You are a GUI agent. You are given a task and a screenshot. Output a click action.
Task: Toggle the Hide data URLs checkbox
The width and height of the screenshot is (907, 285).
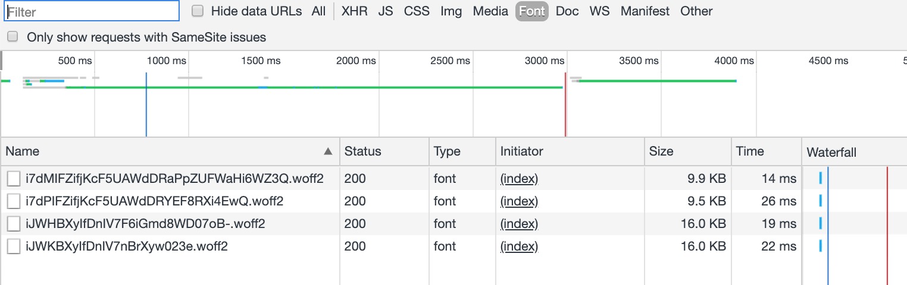click(198, 11)
